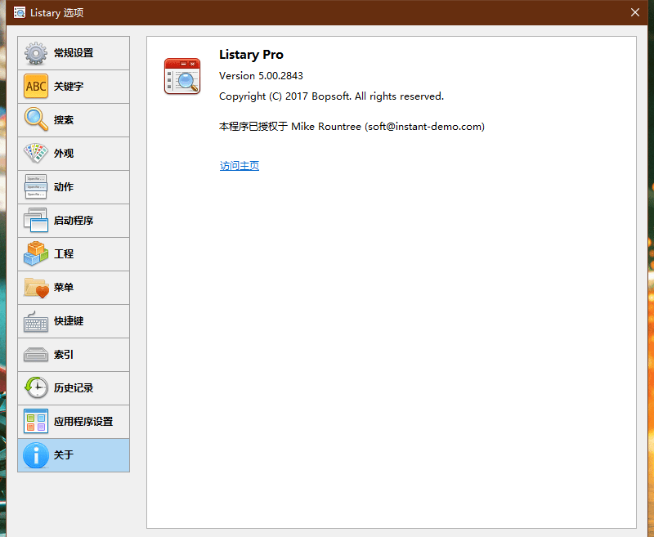The width and height of the screenshot is (654, 537).
Task: Open the 访问主页 homepage link
Action: 239,166
